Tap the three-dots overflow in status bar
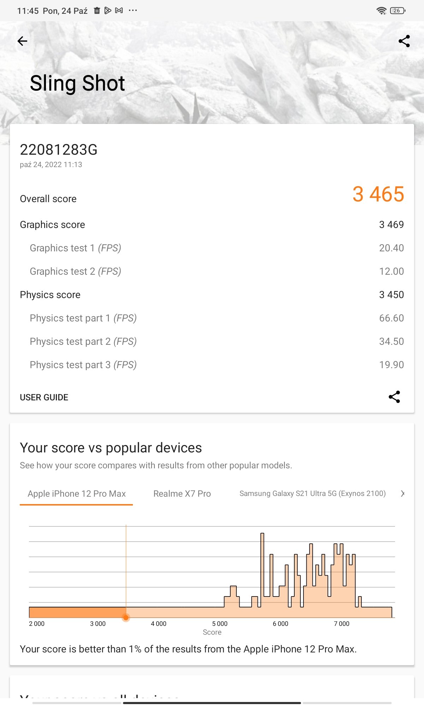 [133, 11]
